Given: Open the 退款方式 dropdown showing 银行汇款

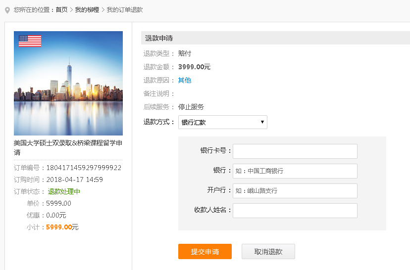Looking at the screenshot, I should point(223,122).
